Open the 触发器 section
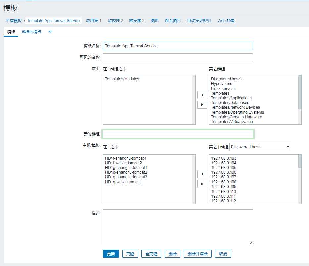 pos(137,21)
